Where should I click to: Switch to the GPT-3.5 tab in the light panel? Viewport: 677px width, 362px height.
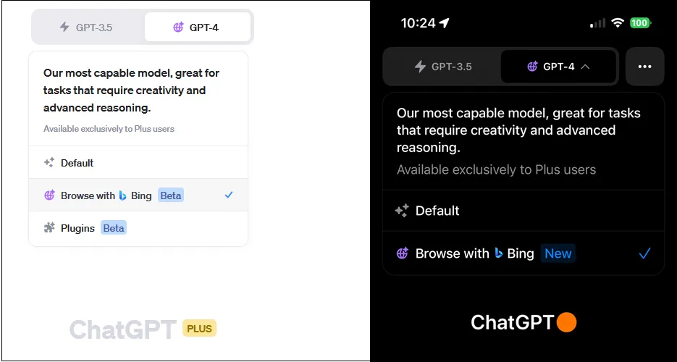(x=88, y=28)
